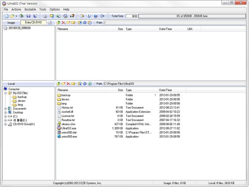Click New Folder icon in Local toolbar
This screenshot has width=249, height=187.
pos(63,84)
